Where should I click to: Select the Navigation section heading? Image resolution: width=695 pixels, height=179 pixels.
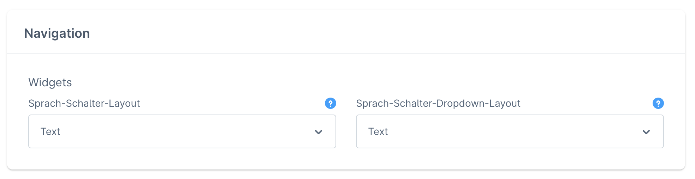point(57,33)
